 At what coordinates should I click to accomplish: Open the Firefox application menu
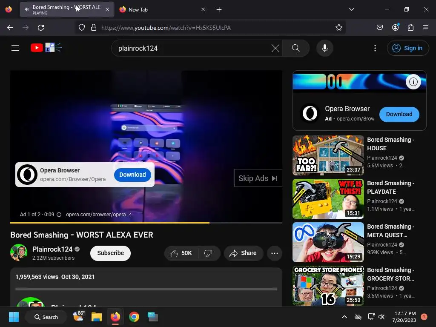(425, 28)
